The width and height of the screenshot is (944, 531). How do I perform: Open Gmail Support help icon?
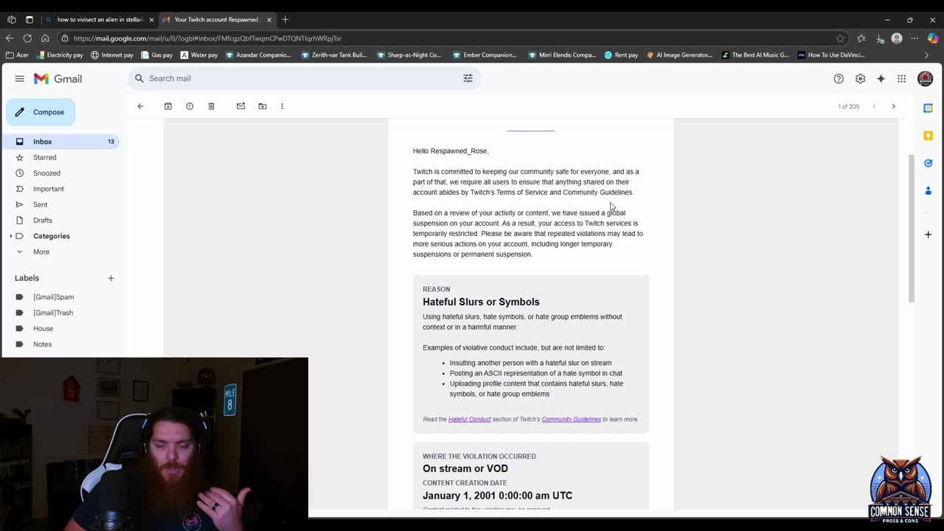[x=839, y=78]
